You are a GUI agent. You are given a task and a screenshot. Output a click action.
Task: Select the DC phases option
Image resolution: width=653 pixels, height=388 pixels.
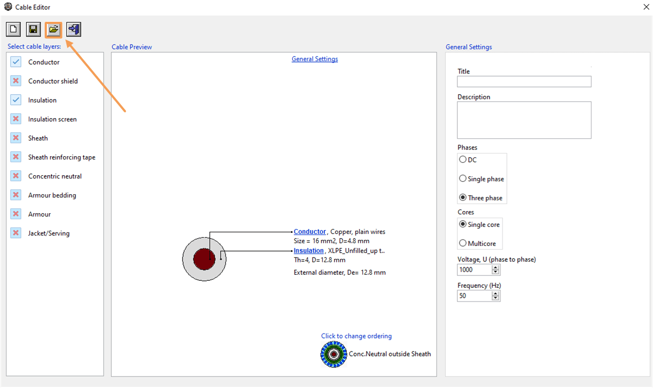(462, 159)
